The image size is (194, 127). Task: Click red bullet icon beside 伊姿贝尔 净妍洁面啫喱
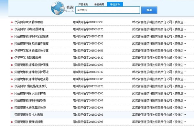click(x=12, y=29)
